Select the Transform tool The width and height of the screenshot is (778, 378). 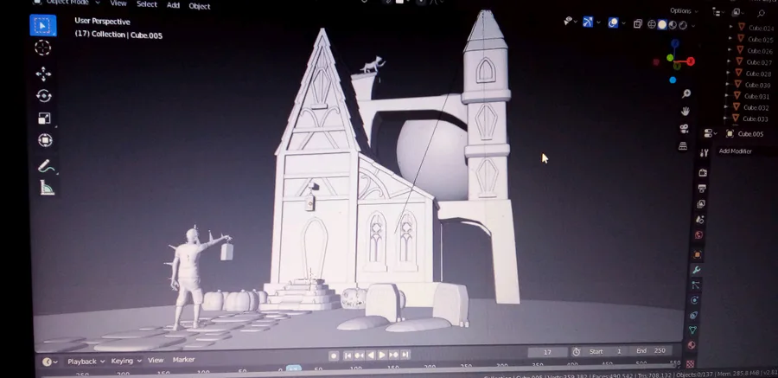point(45,141)
